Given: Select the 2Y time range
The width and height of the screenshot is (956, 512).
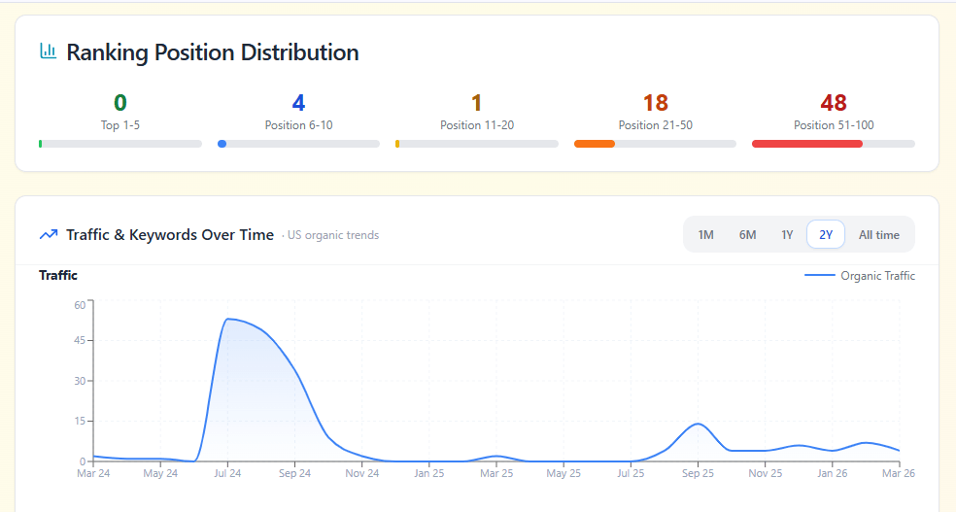Looking at the screenshot, I should pyautogui.click(x=826, y=235).
